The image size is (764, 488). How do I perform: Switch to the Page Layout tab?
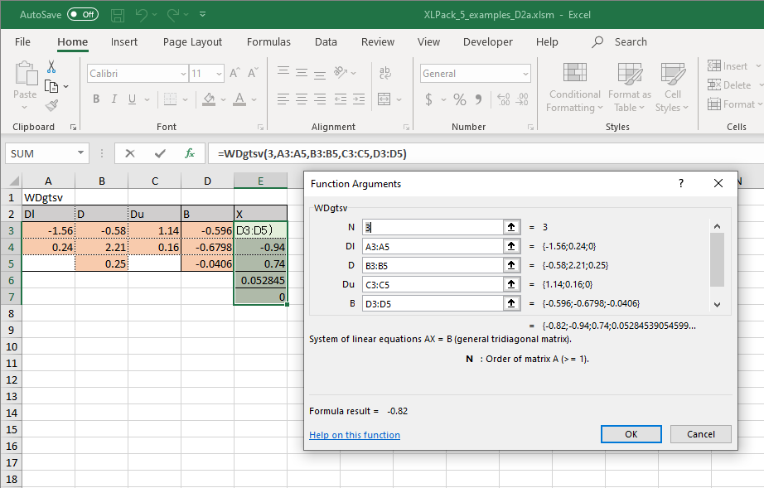(x=192, y=42)
